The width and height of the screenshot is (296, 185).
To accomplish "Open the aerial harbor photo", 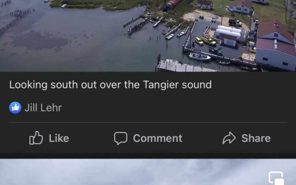I will click(148, 36).
